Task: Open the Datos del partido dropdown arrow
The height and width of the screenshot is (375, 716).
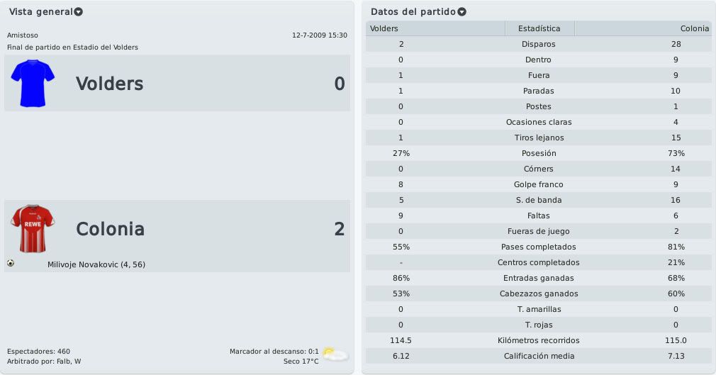Action: (462, 12)
